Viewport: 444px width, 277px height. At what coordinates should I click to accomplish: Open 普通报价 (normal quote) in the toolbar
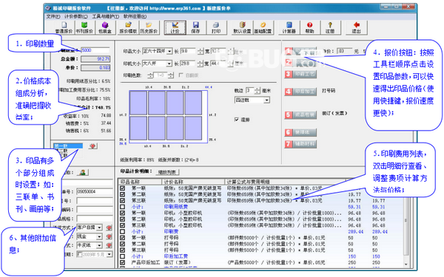click(64, 28)
